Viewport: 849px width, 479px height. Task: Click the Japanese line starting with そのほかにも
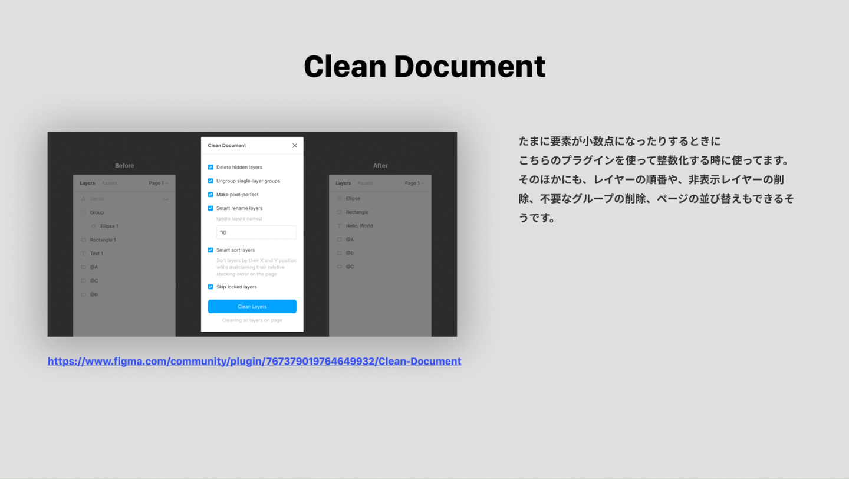[651, 180]
